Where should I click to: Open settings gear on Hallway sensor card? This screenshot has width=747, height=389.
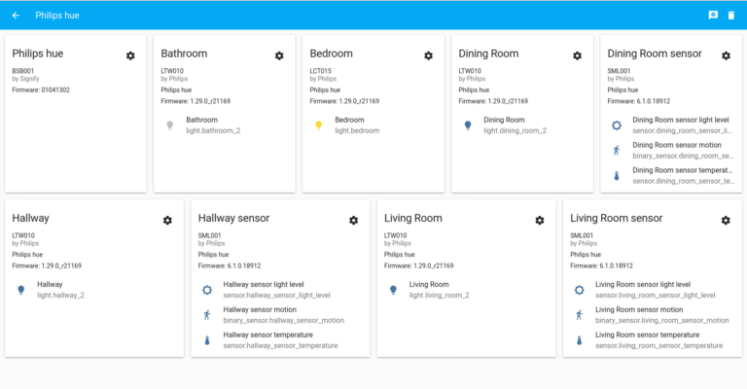tap(353, 221)
